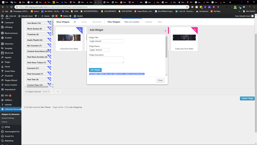Screen dimensions: 257x145
Task: Select the Icon Boxes (14) category
Action: point(39,23)
